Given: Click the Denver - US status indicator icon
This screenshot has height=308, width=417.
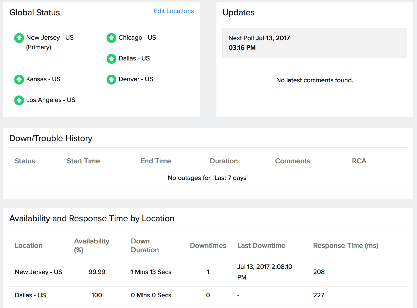Looking at the screenshot, I should pos(111,80).
